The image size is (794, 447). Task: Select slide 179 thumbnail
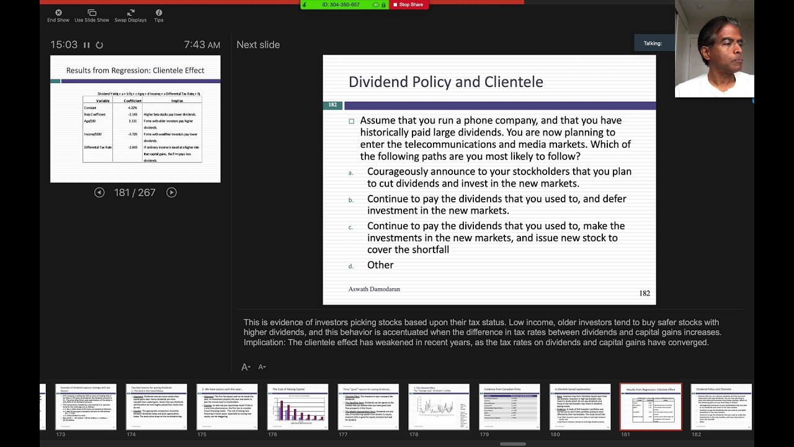pos(510,407)
